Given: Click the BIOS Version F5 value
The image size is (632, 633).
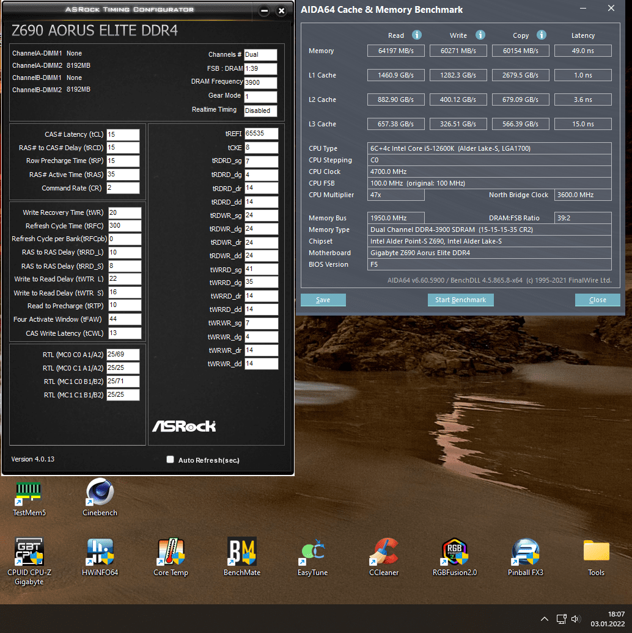Looking at the screenshot, I should (x=489, y=264).
